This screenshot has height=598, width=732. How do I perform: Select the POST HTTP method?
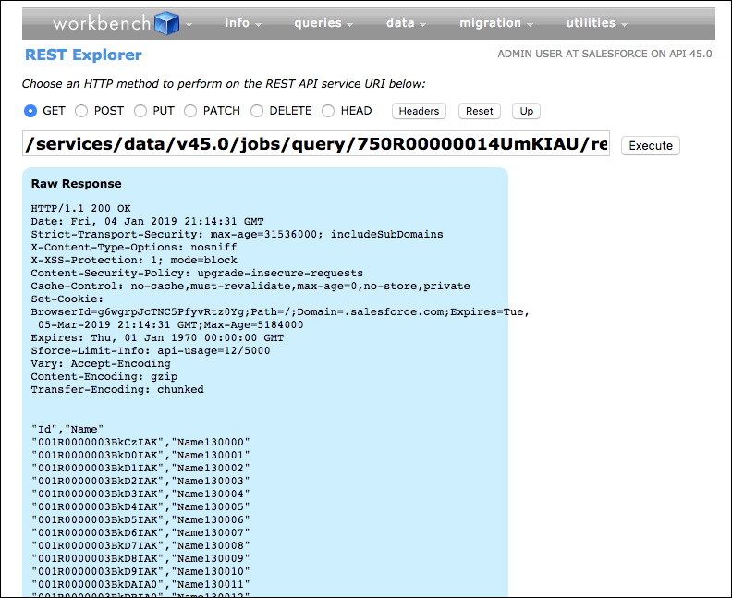coord(81,111)
